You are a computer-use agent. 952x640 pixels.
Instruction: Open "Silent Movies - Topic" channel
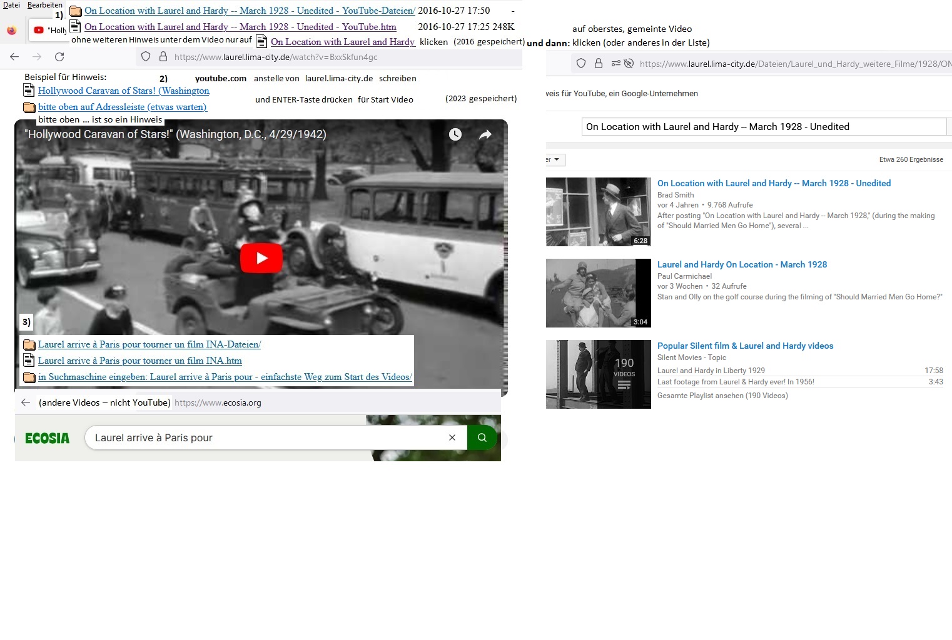point(692,357)
